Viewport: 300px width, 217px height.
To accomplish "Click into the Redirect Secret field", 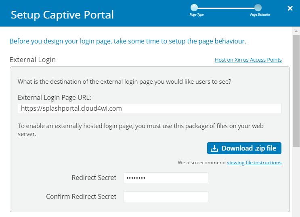I will [x=166, y=178].
